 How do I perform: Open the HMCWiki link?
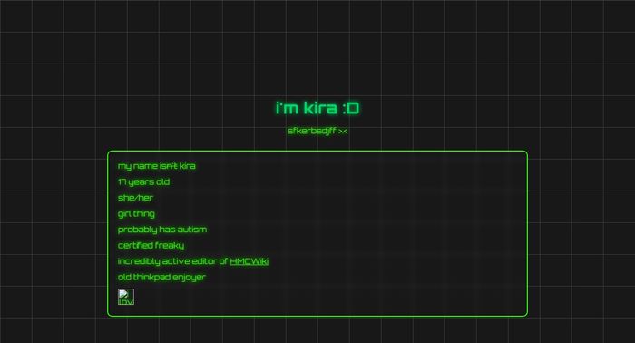tap(249, 261)
